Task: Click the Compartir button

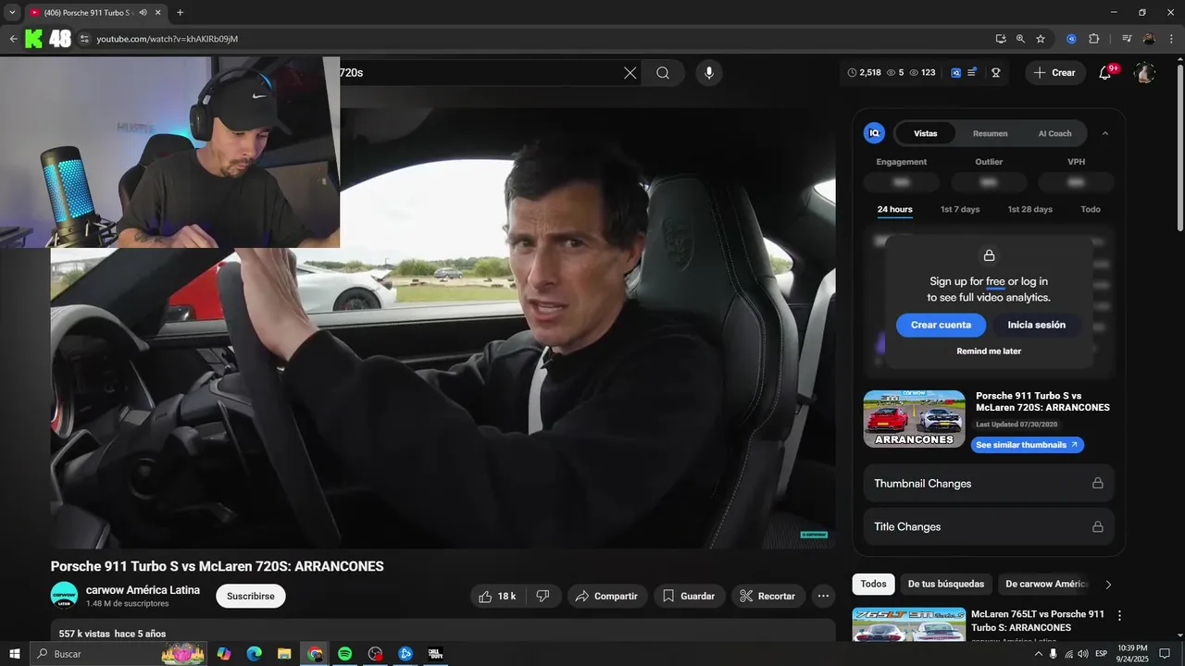Action: pyautogui.click(x=606, y=597)
